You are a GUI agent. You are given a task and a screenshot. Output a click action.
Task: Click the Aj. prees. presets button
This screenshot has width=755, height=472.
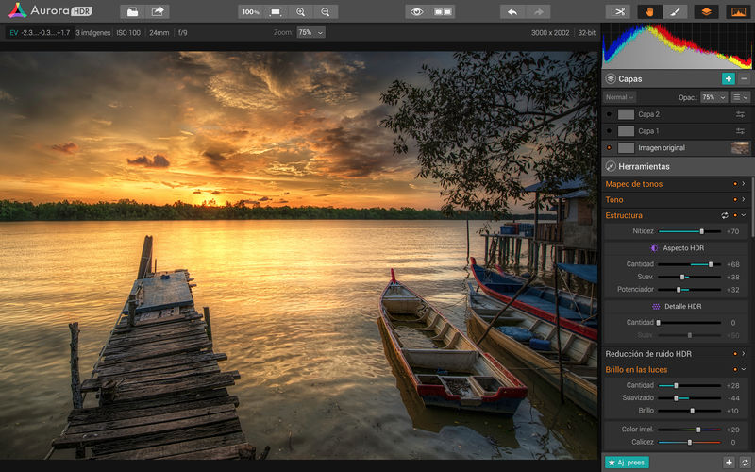pyautogui.click(x=627, y=463)
